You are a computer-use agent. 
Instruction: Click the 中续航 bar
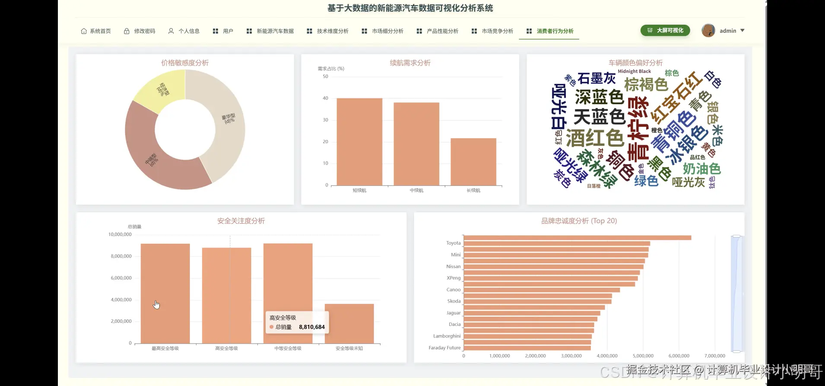tap(416, 144)
